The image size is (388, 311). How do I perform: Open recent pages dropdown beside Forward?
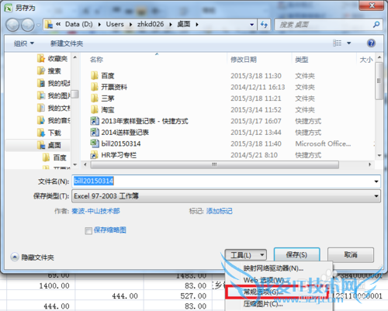click(x=39, y=25)
